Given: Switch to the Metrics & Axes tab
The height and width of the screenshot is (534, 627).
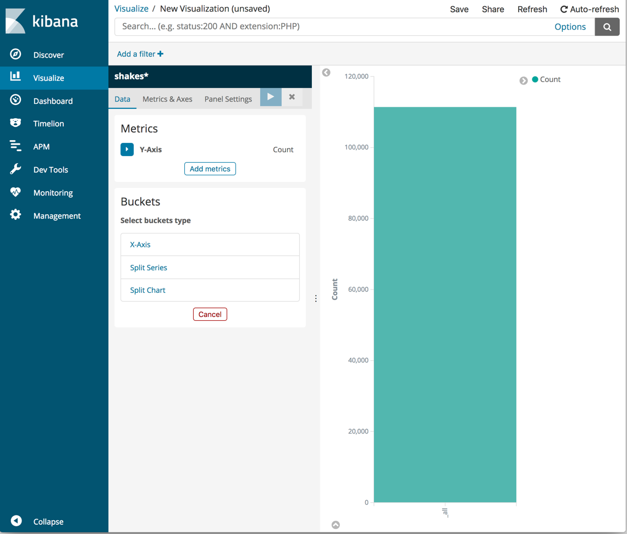Looking at the screenshot, I should [x=167, y=99].
